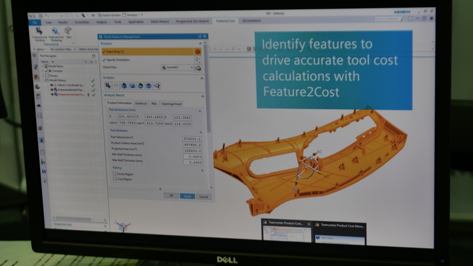The width and height of the screenshot is (473, 266).
Task: Switch to the Openings/Insert tab
Action: tap(171, 104)
